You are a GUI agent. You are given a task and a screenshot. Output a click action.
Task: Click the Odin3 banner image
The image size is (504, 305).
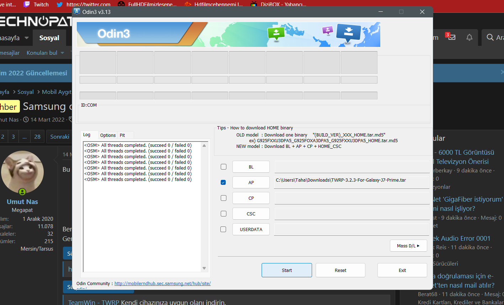click(x=229, y=34)
